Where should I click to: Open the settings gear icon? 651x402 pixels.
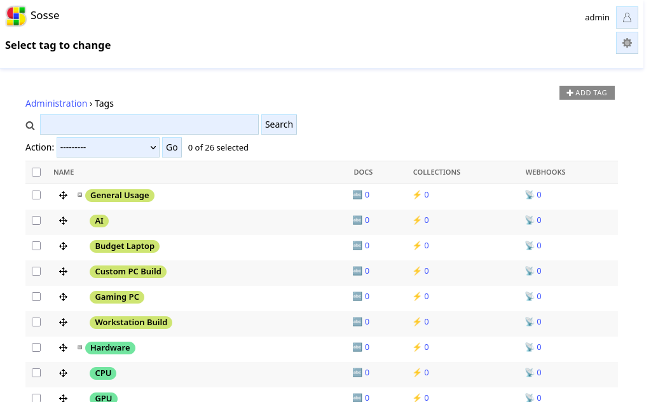pos(627,43)
